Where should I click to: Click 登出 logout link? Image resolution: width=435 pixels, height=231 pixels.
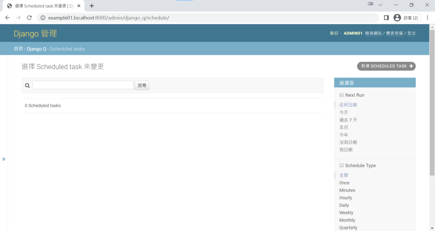click(x=411, y=33)
